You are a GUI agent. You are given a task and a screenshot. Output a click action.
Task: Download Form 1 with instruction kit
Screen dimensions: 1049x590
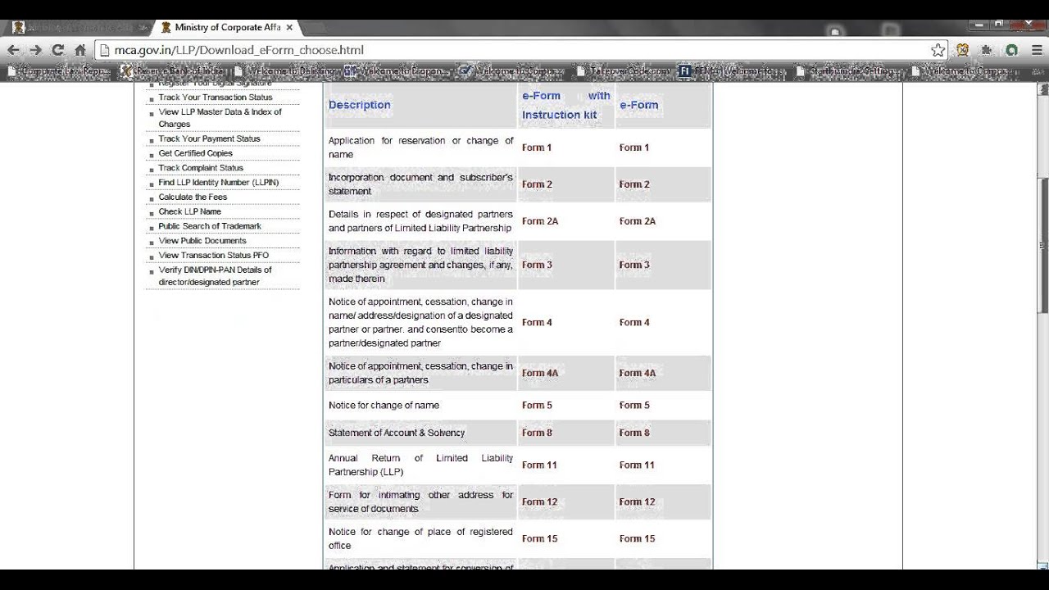coord(537,147)
